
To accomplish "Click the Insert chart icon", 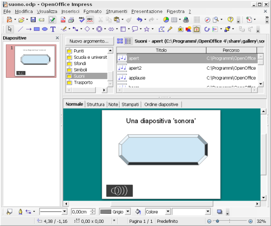I will click(x=166, y=20).
